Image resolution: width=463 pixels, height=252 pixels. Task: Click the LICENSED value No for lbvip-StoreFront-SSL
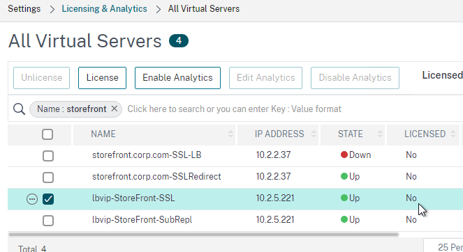pyautogui.click(x=411, y=198)
